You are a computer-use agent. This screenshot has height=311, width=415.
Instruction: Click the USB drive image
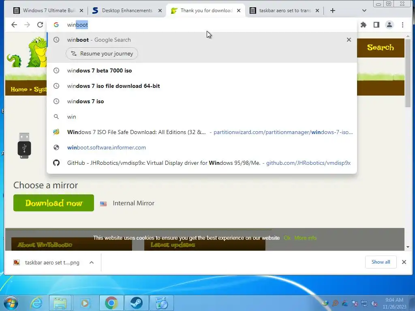pos(24,146)
